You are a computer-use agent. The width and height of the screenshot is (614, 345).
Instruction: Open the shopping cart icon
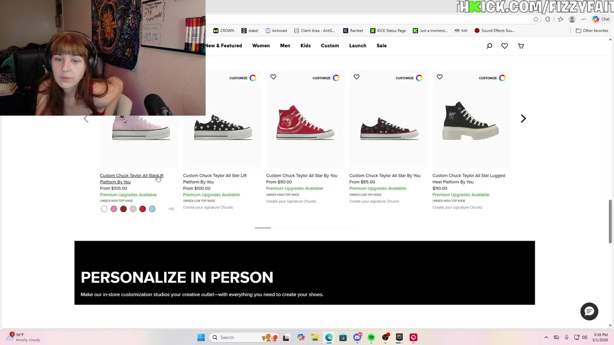point(521,46)
